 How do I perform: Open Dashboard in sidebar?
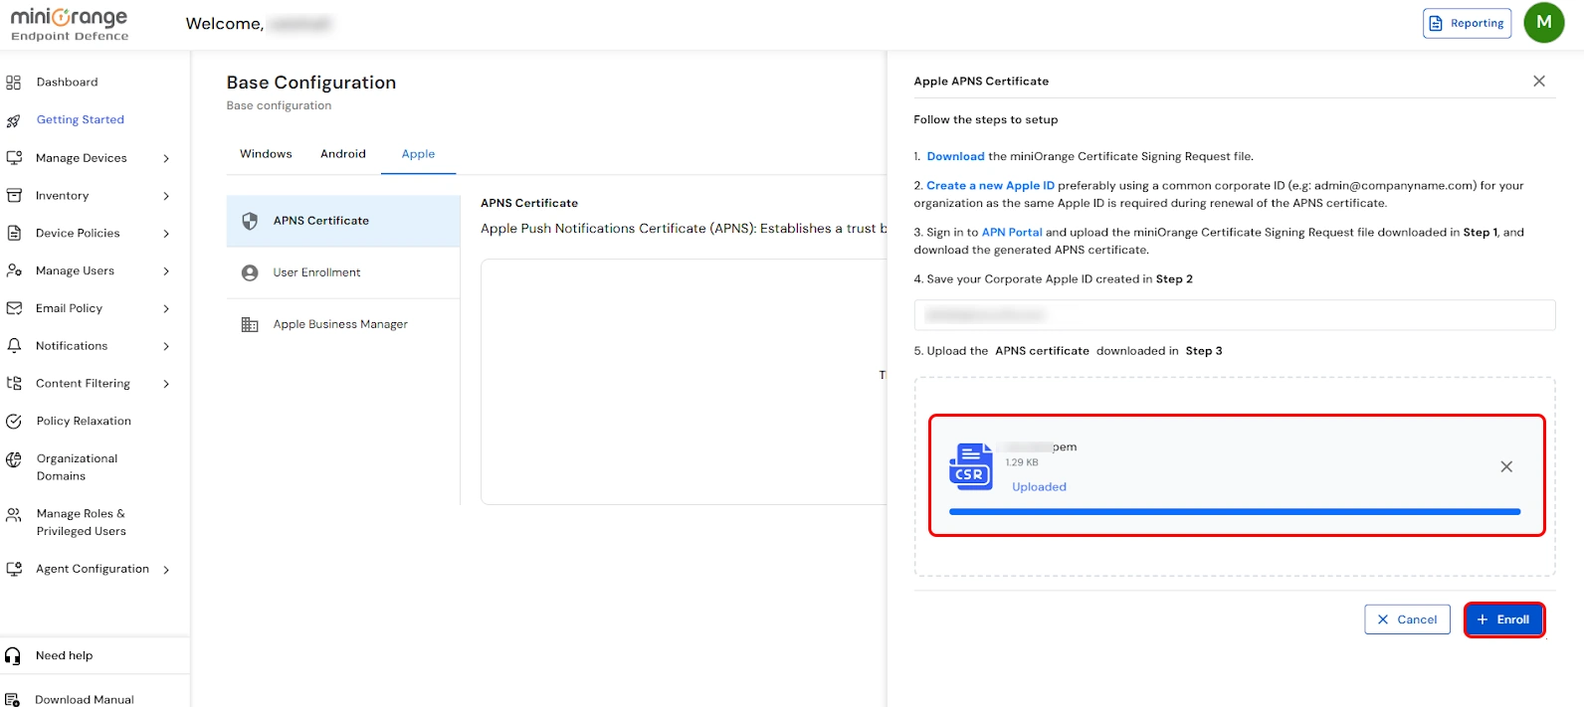pyautogui.click(x=67, y=83)
